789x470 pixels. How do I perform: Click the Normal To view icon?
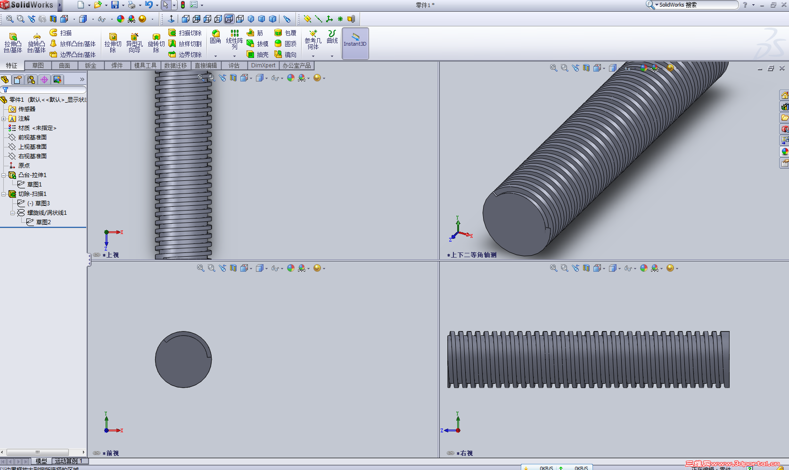(x=171, y=19)
